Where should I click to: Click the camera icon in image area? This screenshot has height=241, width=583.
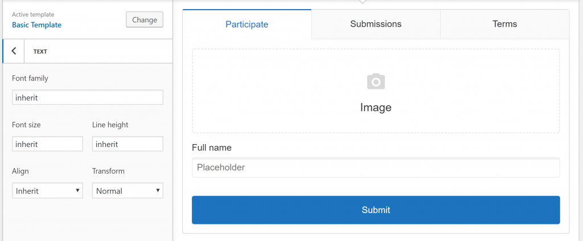pos(376,81)
